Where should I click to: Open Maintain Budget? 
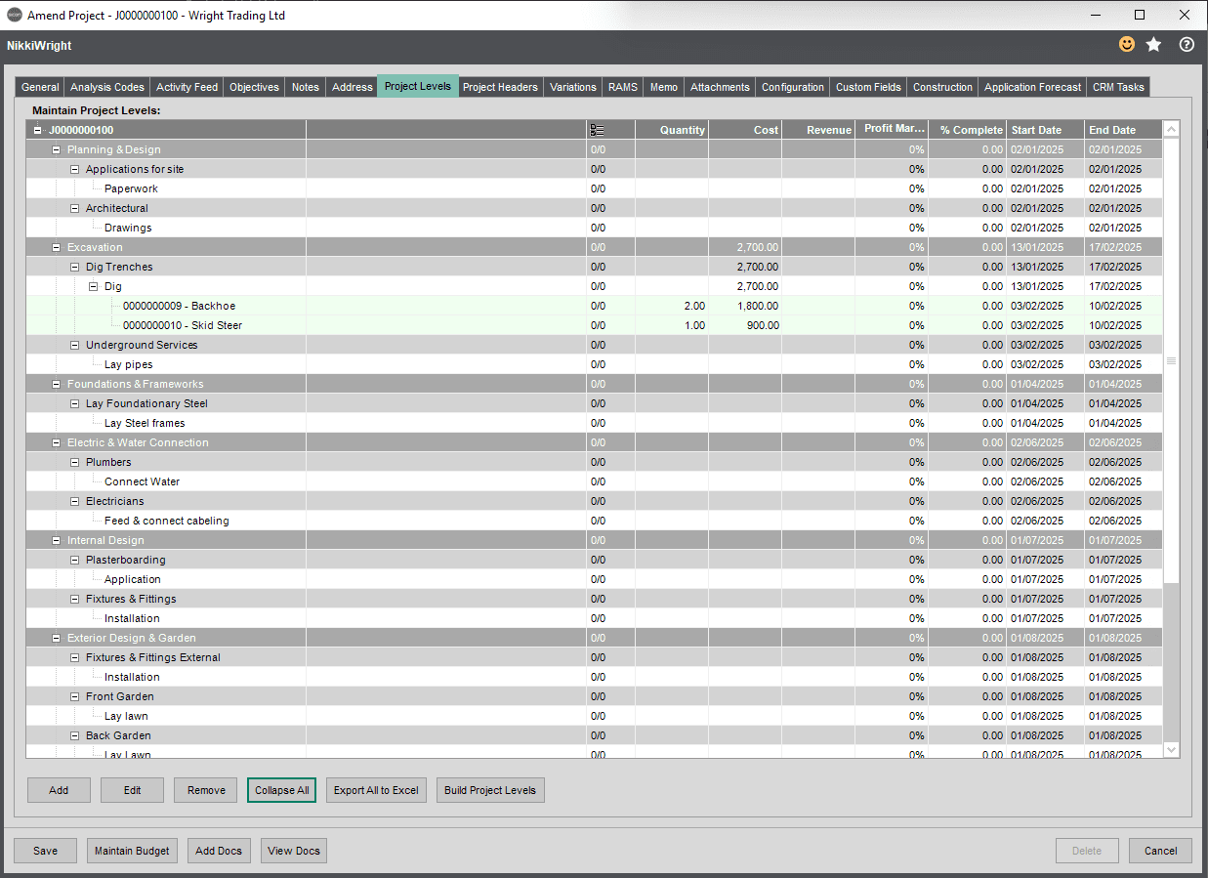pyautogui.click(x=132, y=851)
